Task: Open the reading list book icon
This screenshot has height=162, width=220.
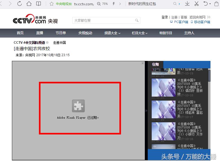Action: pyautogui.click(x=39, y=4)
